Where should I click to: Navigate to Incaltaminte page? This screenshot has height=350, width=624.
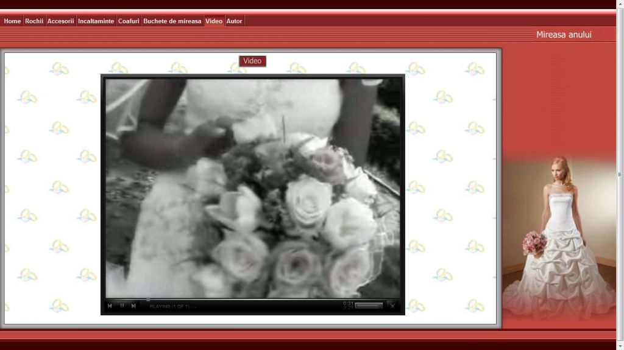(x=96, y=21)
